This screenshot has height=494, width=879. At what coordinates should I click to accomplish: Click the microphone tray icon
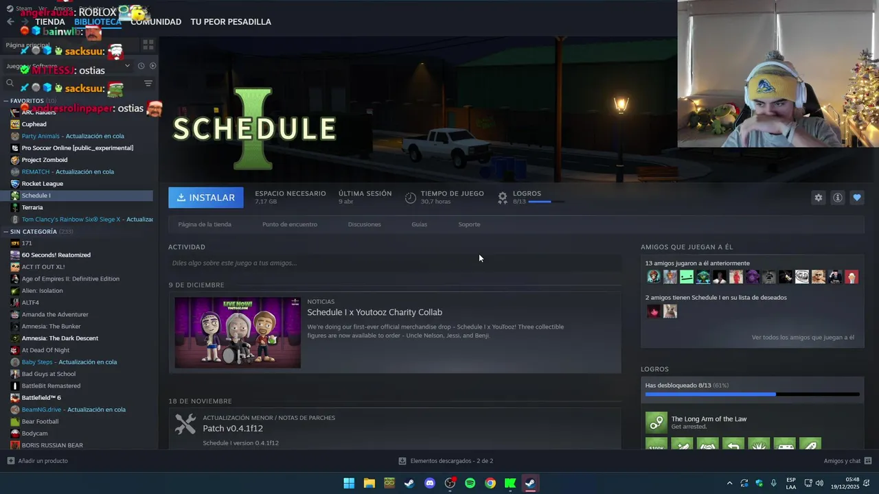coord(773,483)
